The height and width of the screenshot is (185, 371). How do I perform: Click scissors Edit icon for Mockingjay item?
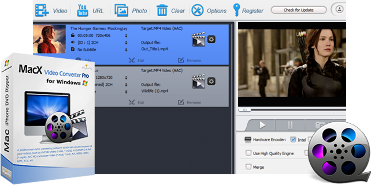132,61
